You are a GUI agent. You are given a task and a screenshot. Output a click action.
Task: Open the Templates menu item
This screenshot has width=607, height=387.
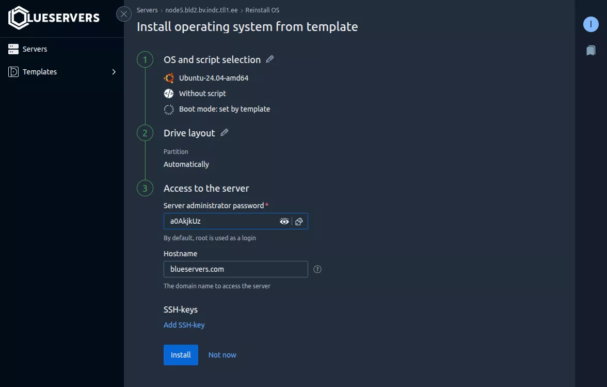coord(62,72)
